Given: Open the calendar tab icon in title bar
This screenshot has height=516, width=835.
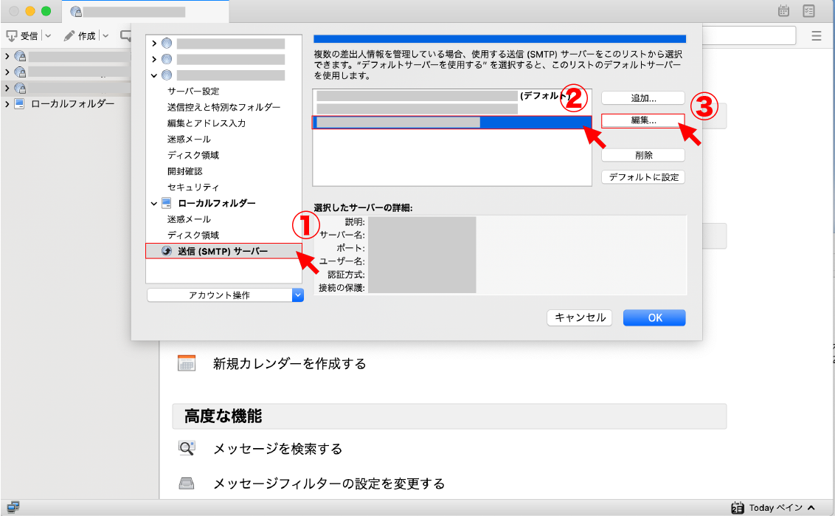Looking at the screenshot, I should (783, 11).
